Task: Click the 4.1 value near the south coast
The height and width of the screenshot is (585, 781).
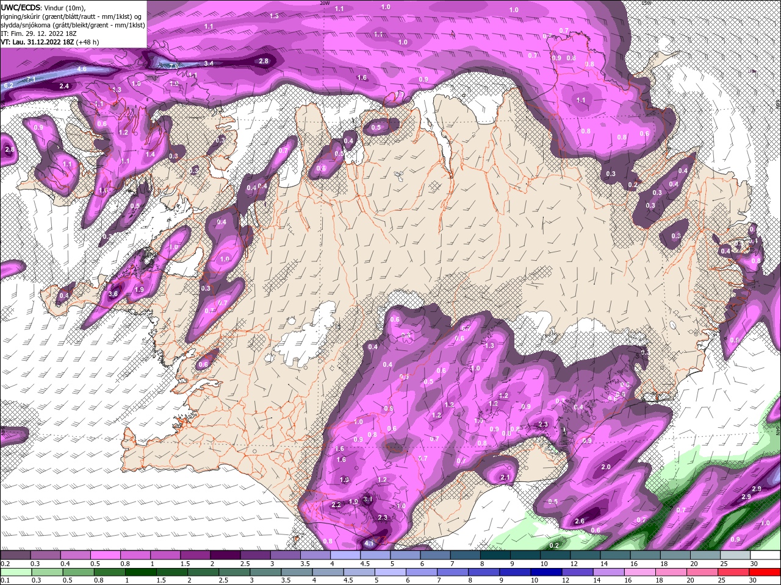Action: pyautogui.click(x=369, y=543)
